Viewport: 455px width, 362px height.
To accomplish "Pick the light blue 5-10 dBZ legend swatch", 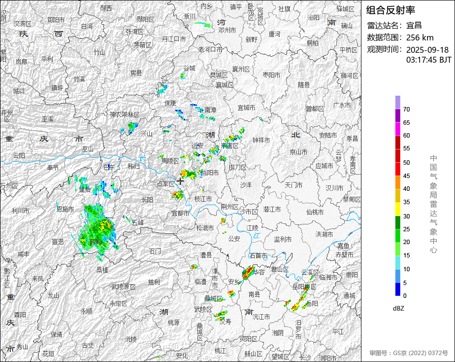I will [397, 276].
